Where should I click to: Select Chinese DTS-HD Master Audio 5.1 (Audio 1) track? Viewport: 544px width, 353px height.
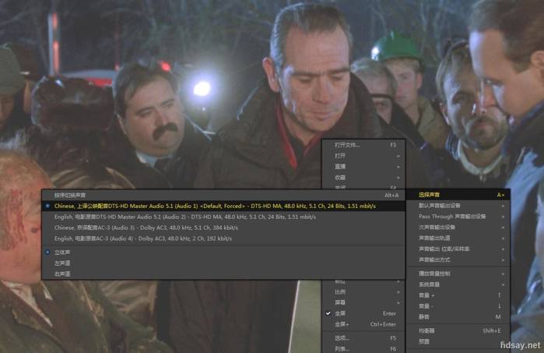click(x=223, y=206)
